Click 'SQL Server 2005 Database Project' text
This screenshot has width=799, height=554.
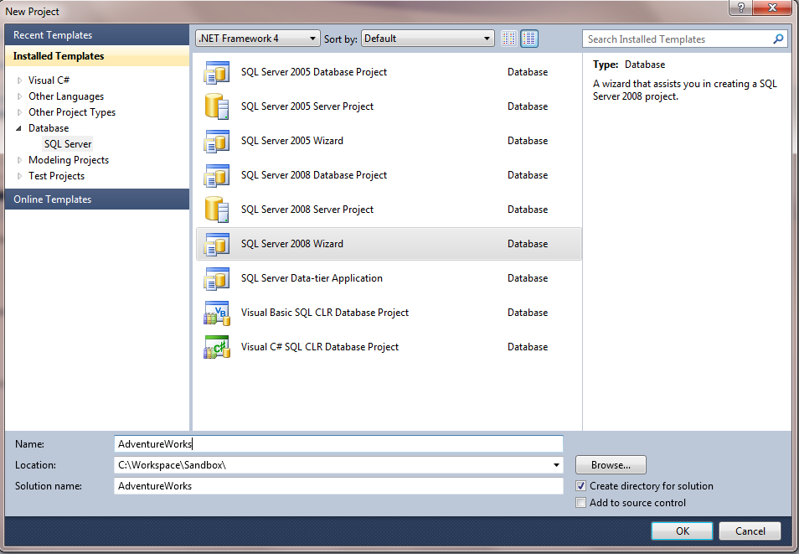pyautogui.click(x=314, y=72)
